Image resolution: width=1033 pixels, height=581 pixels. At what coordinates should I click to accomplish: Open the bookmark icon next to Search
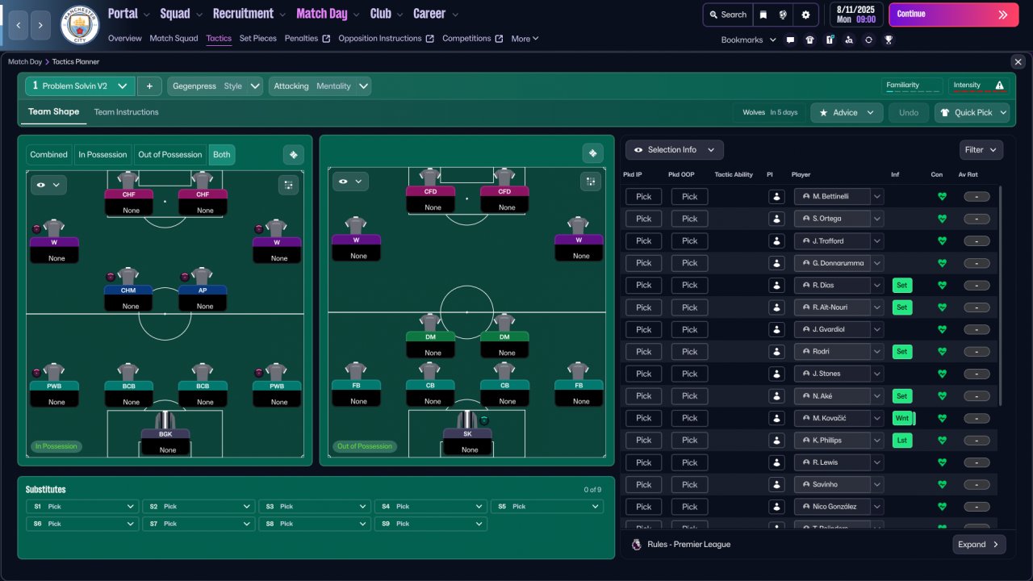tap(763, 15)
